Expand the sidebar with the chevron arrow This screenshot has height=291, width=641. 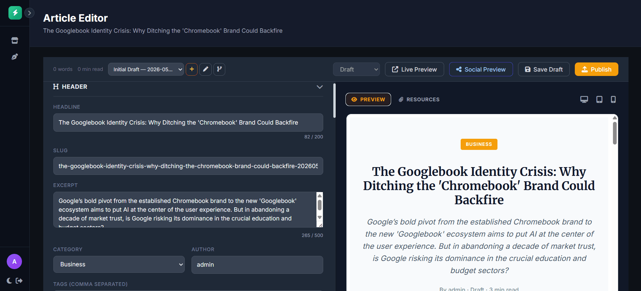30,13
